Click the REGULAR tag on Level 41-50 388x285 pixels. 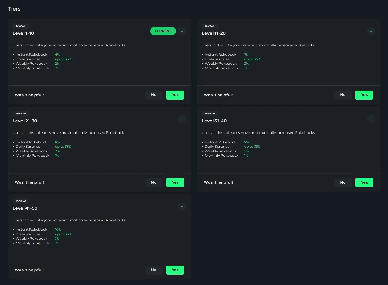point(21,201)
